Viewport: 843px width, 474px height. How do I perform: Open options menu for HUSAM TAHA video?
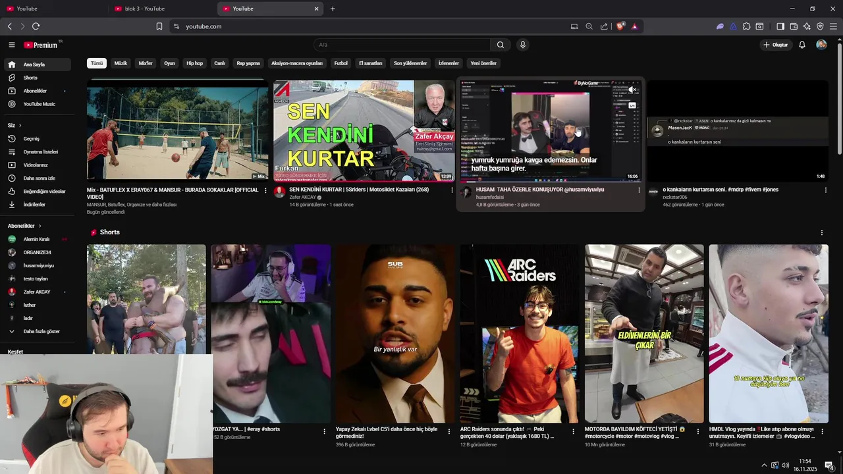coord(639,190)
